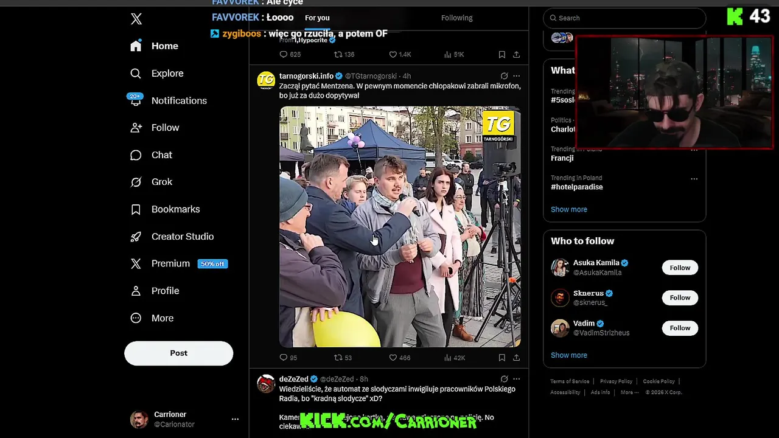Open more options for #hotelparadise trend
Screen dimensions: 779x438
click(x=694, y=179)
